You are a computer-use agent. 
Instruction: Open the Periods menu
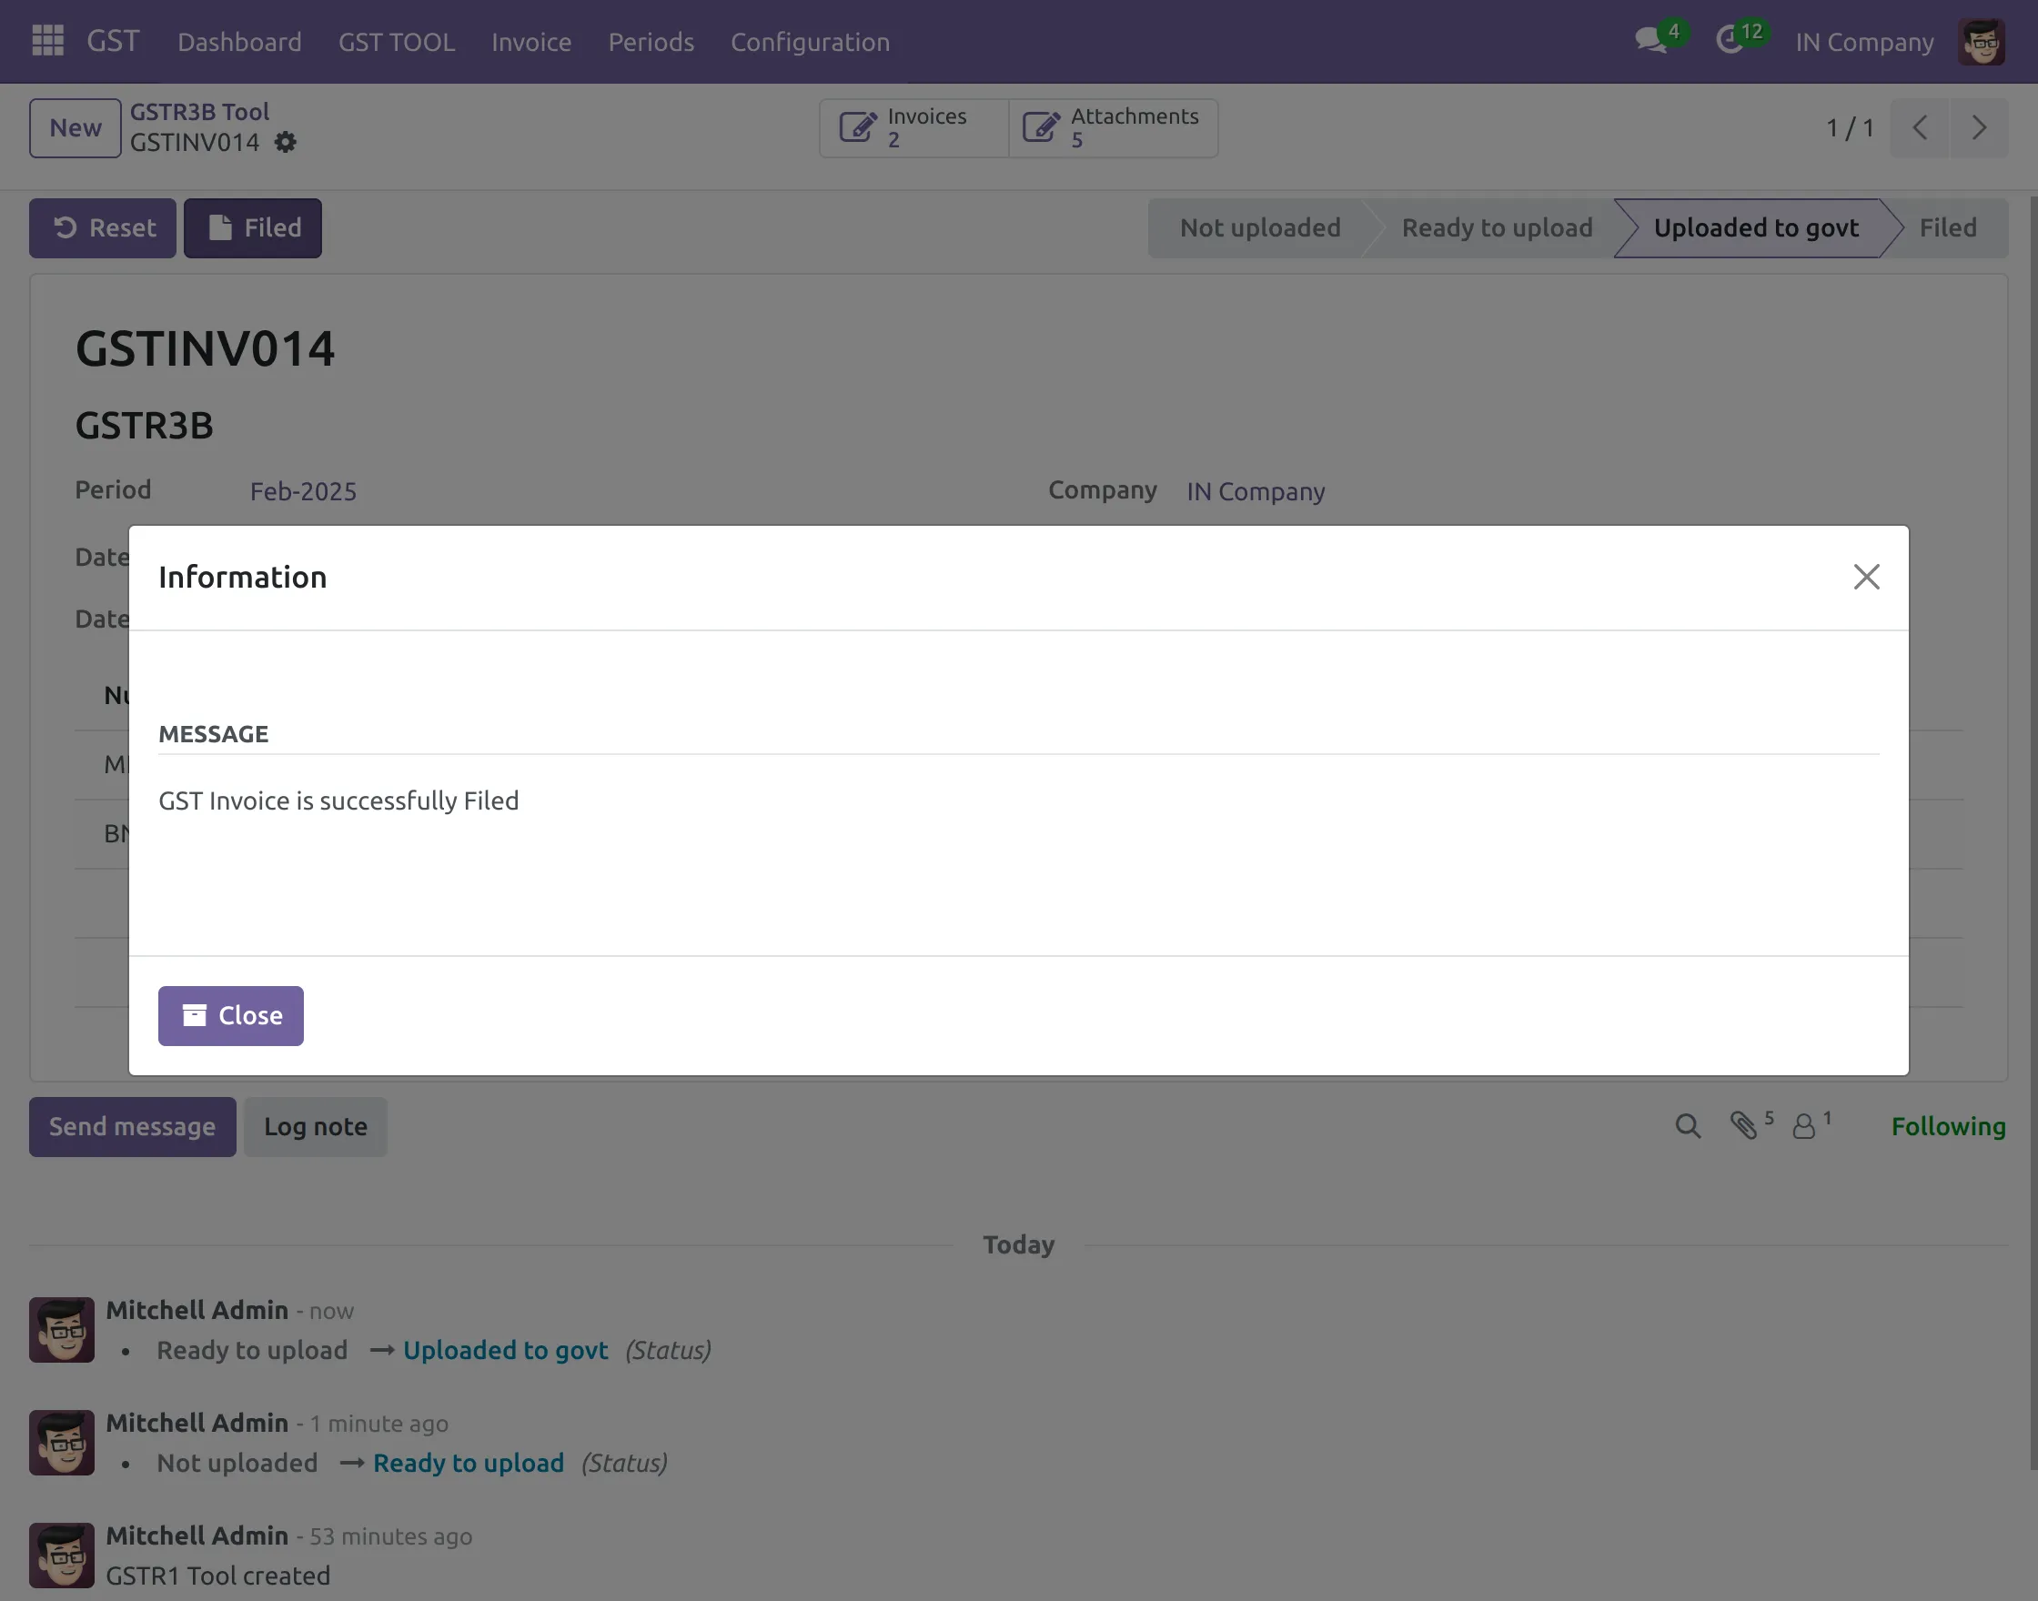click(x=651, y=42)
